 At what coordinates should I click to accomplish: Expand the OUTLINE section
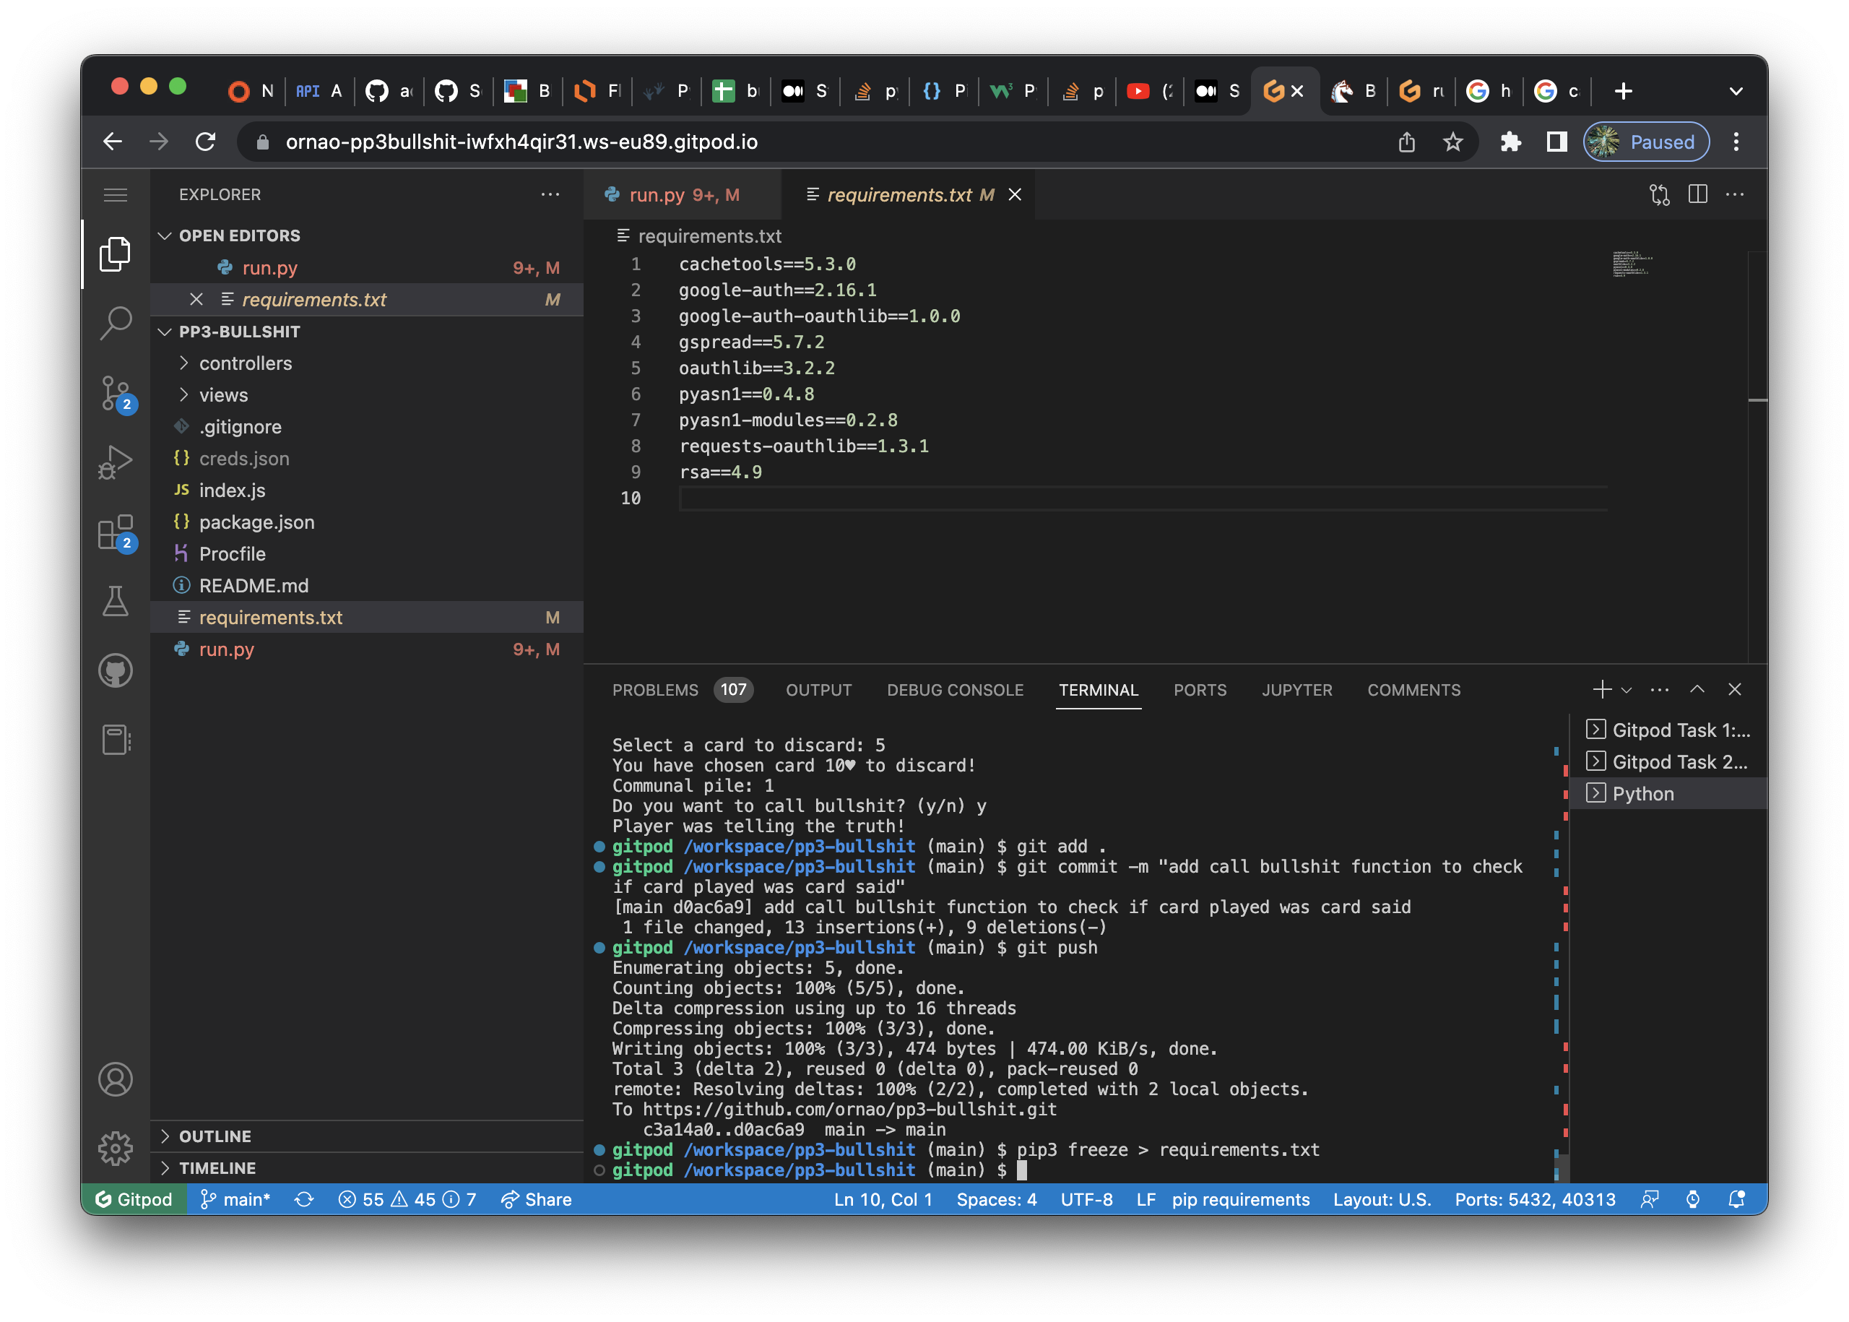pyautogui.click(x=215, y=1136)
